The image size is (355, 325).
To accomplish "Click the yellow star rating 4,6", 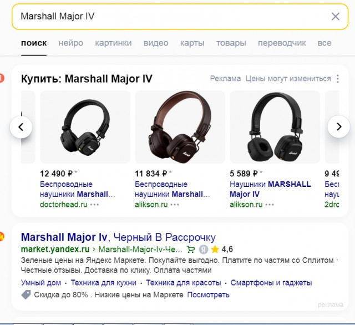I will click(222, 250).
